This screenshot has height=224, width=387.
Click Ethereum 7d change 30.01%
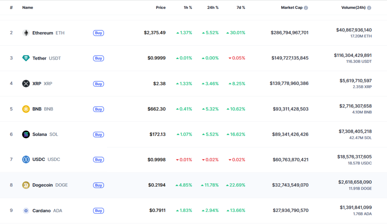click(x=236, y=33)
